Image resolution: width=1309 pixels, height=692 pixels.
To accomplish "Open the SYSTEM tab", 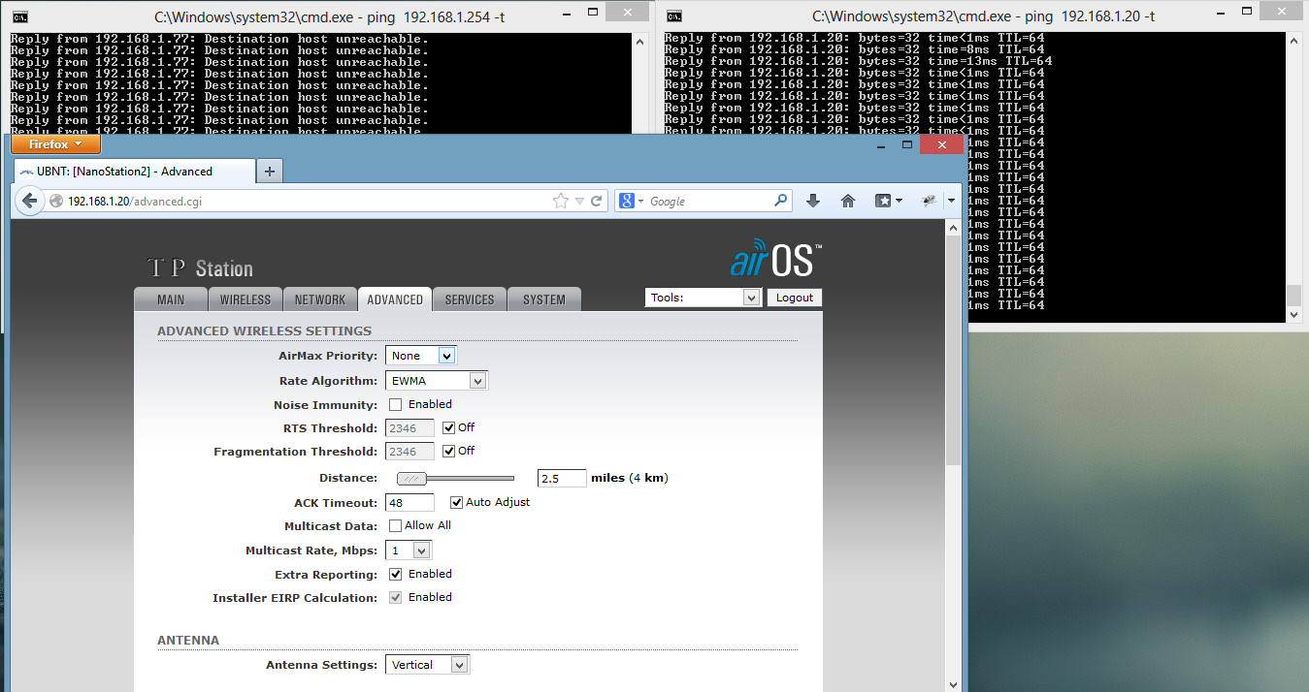I will 544,299.
